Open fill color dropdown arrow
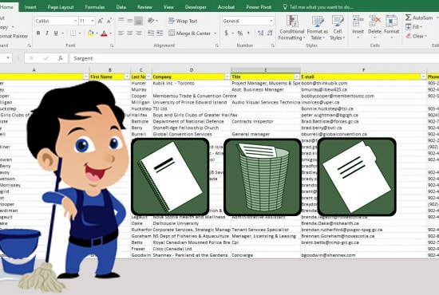The width and height of the screenshot is (439, 295). pyautogui.click(x=97, y=33)
